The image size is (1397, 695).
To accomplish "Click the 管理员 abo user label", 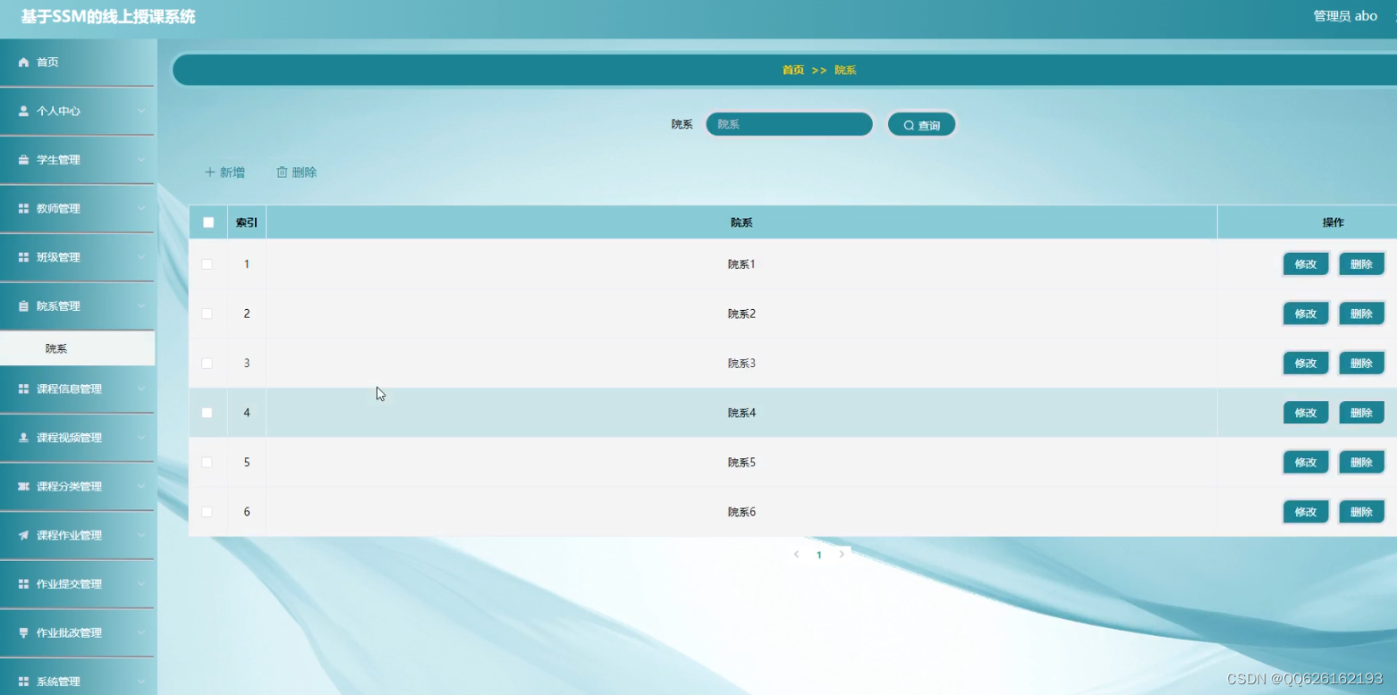I will (1345, 16).
